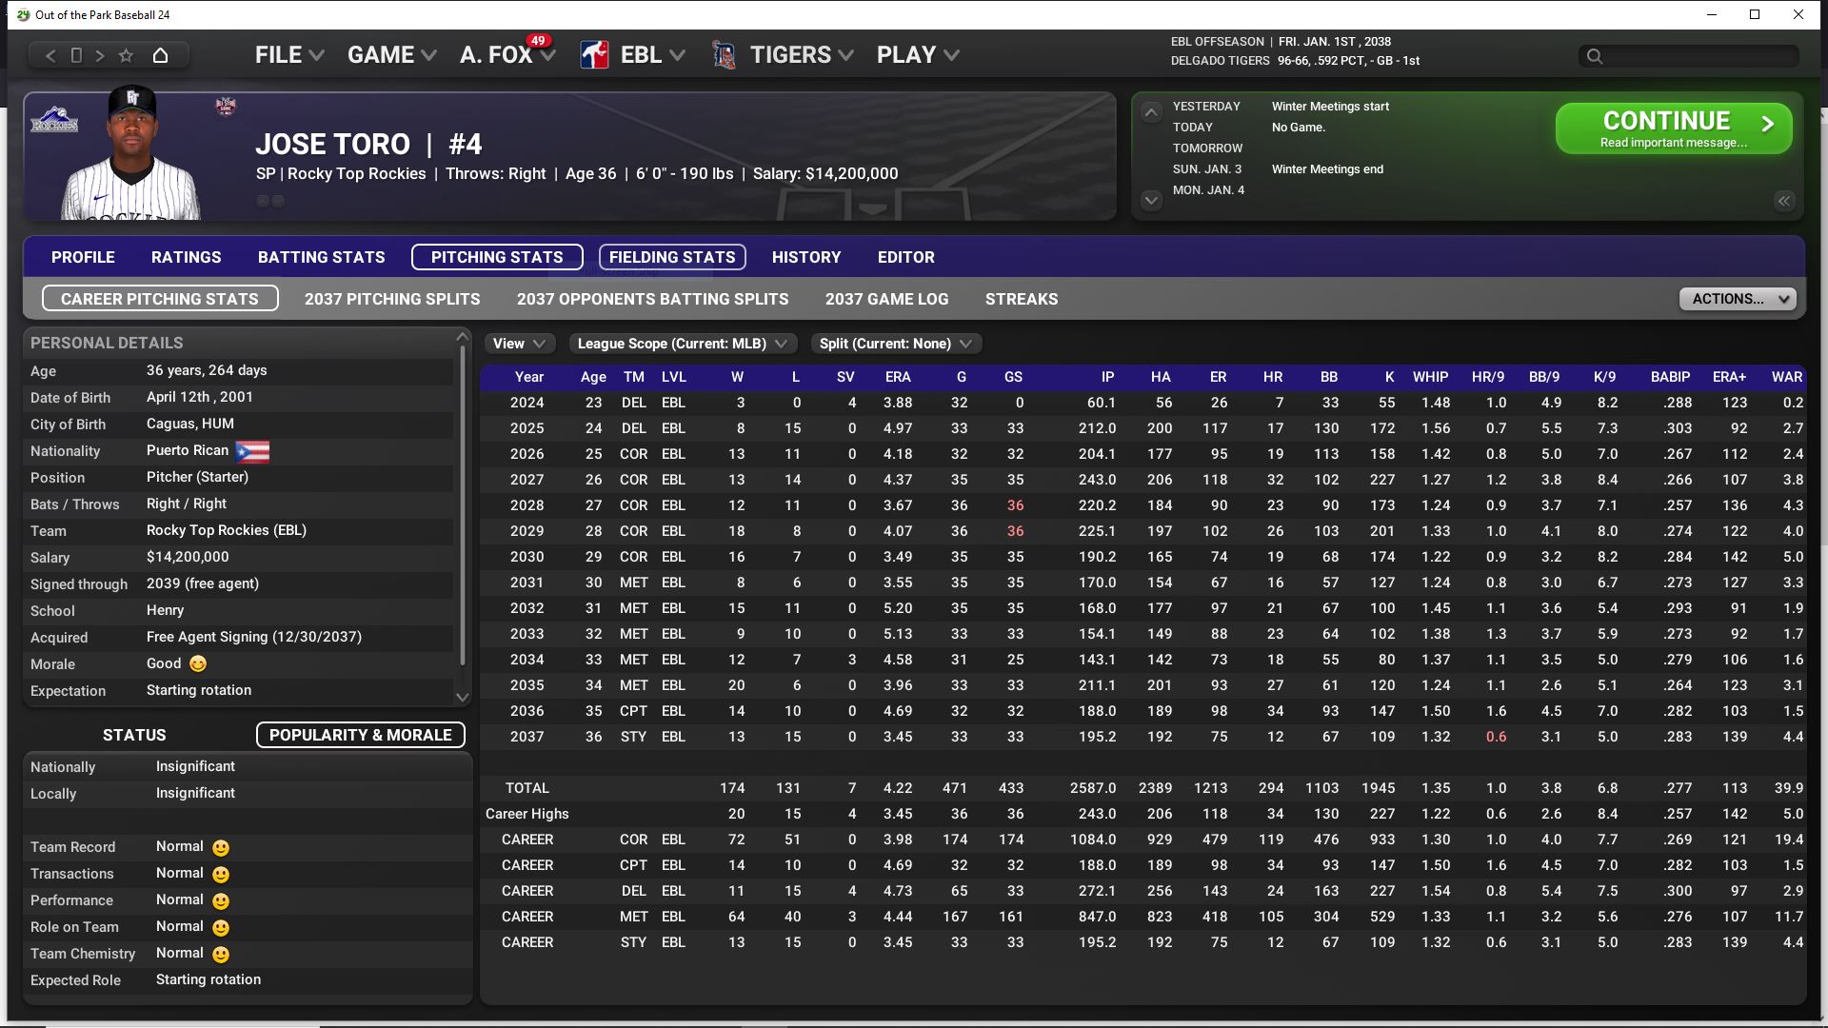Image resolution: width=1828 pixels, height=1028 pixels.
Task: Select the Popularity & Morale toggle
Action: 360,735
